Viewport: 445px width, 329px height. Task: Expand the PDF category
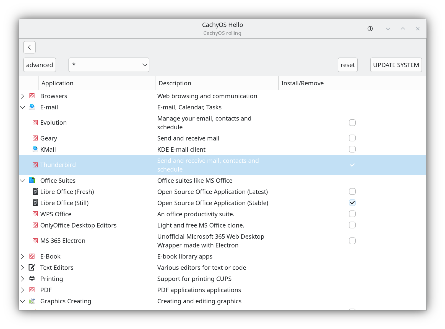[23, 290]
